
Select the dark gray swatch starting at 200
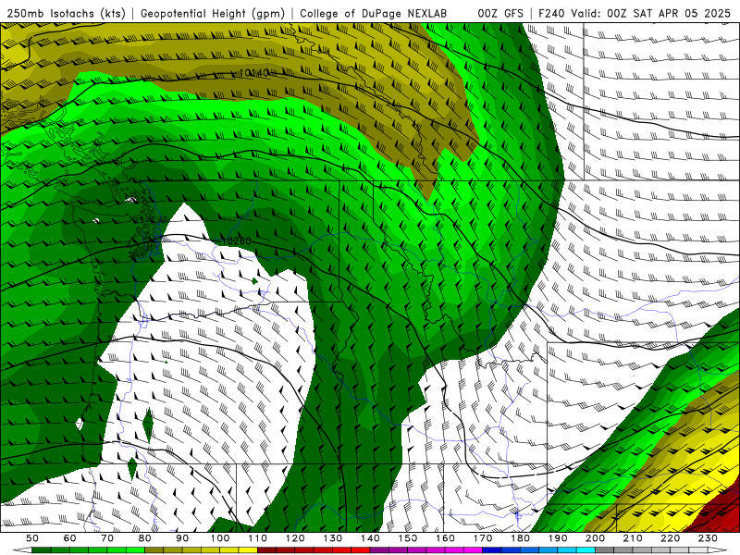tap(605, 550)
